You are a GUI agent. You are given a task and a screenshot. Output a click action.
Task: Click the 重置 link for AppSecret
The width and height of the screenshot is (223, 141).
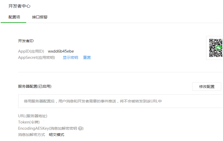(x=87, y=58)
